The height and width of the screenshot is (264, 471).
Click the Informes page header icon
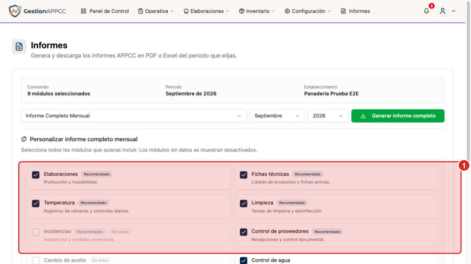pyautogui.click(x=19, y=47)
